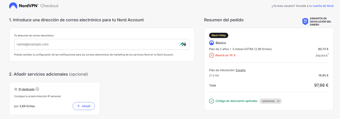Click 'por 3,69 €/mes' price text

tap(24, 106)
